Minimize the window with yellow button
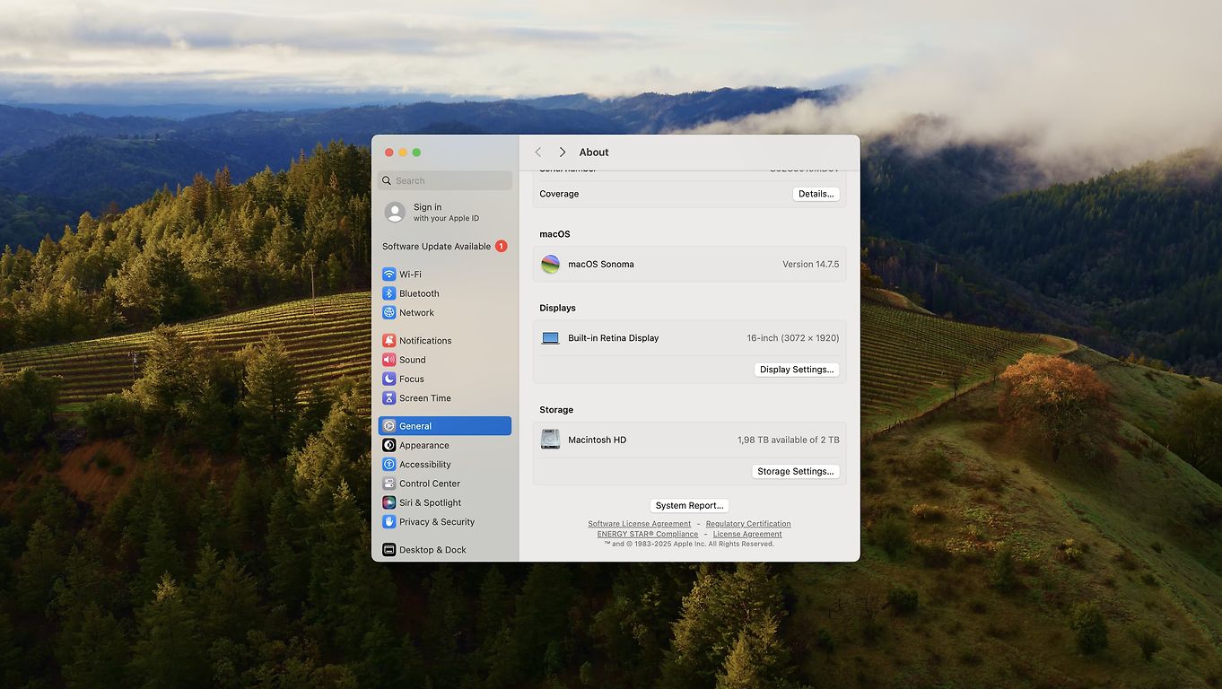This screenshot has height=689, width=1222. pos(403,153)
